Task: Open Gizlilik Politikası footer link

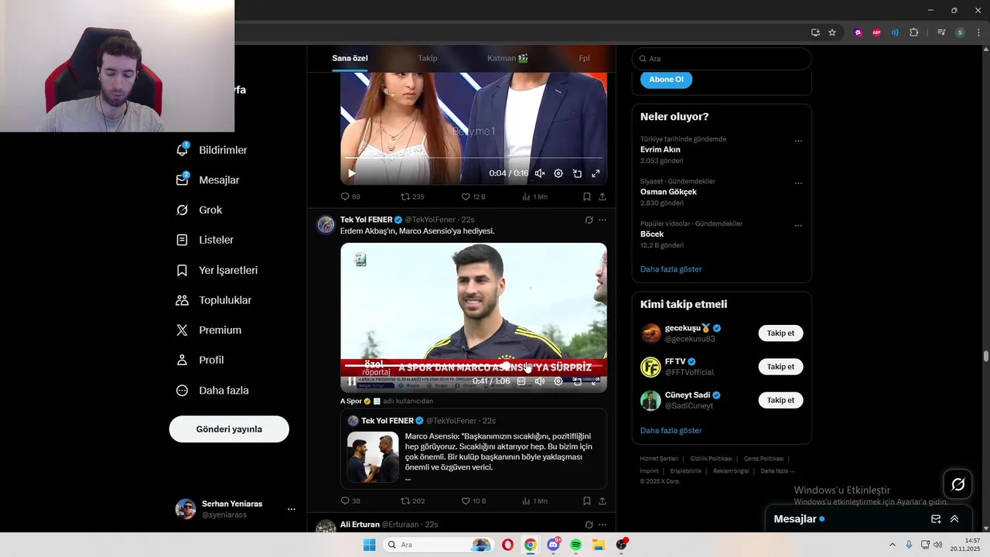Action: (711, 459)
